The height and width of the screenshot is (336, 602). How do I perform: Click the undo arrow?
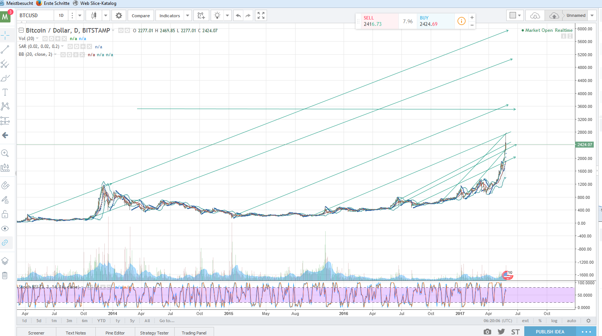click(238, 16)
